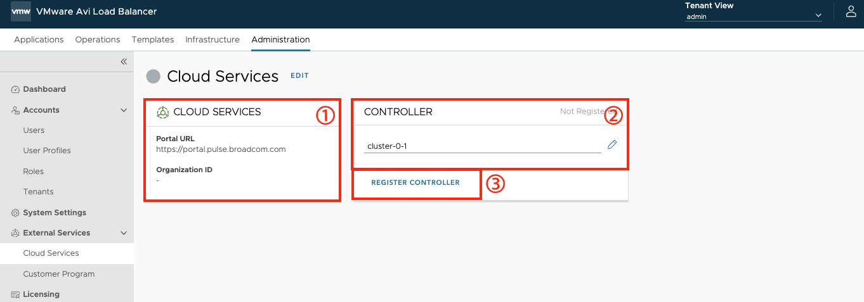Click the Tenant View label
Screen dimensions: 864x302
pyautogui.click(x=709, y=6)
